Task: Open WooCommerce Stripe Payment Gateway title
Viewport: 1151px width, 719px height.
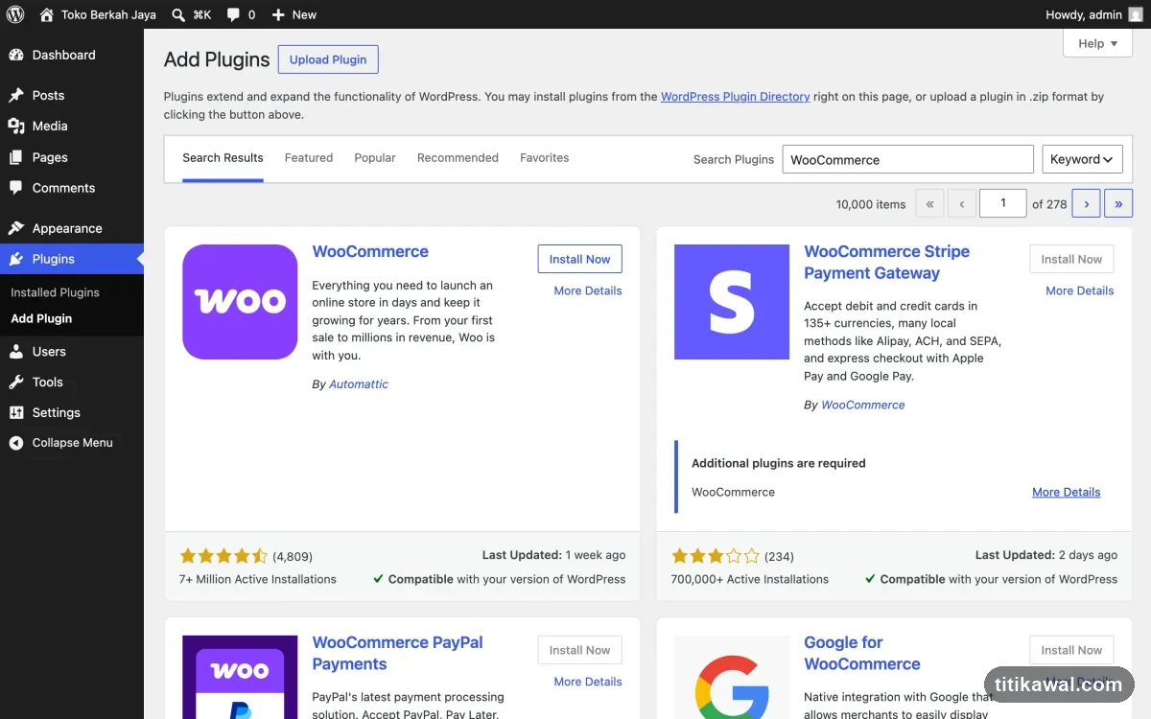Action: tap(886, 262)
